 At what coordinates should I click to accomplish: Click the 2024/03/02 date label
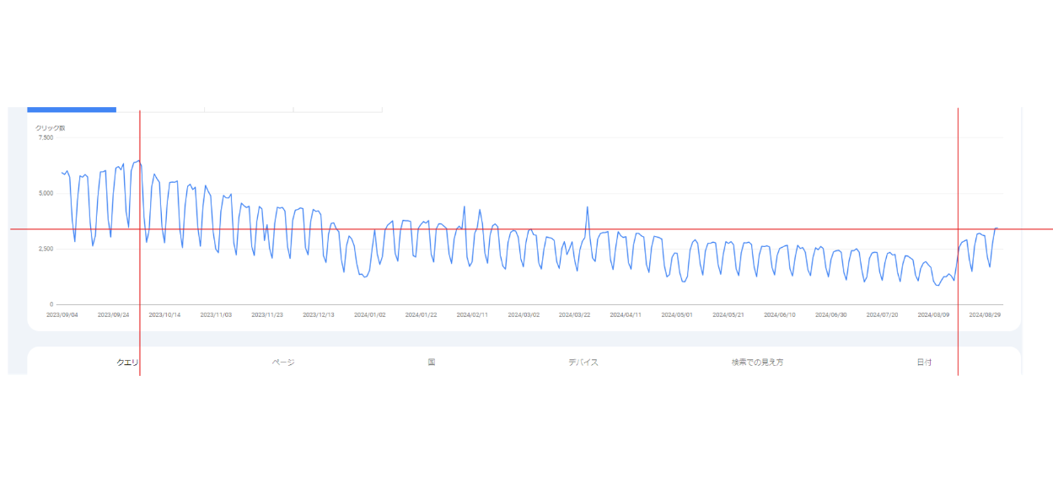pyautogui.click(x=524, y=314)
